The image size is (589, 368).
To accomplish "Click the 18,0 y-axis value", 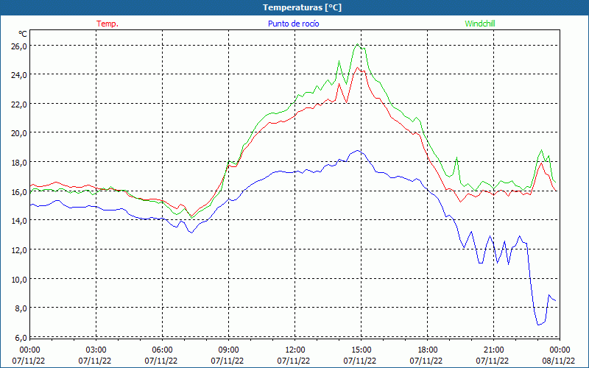I will click(19, 163).
